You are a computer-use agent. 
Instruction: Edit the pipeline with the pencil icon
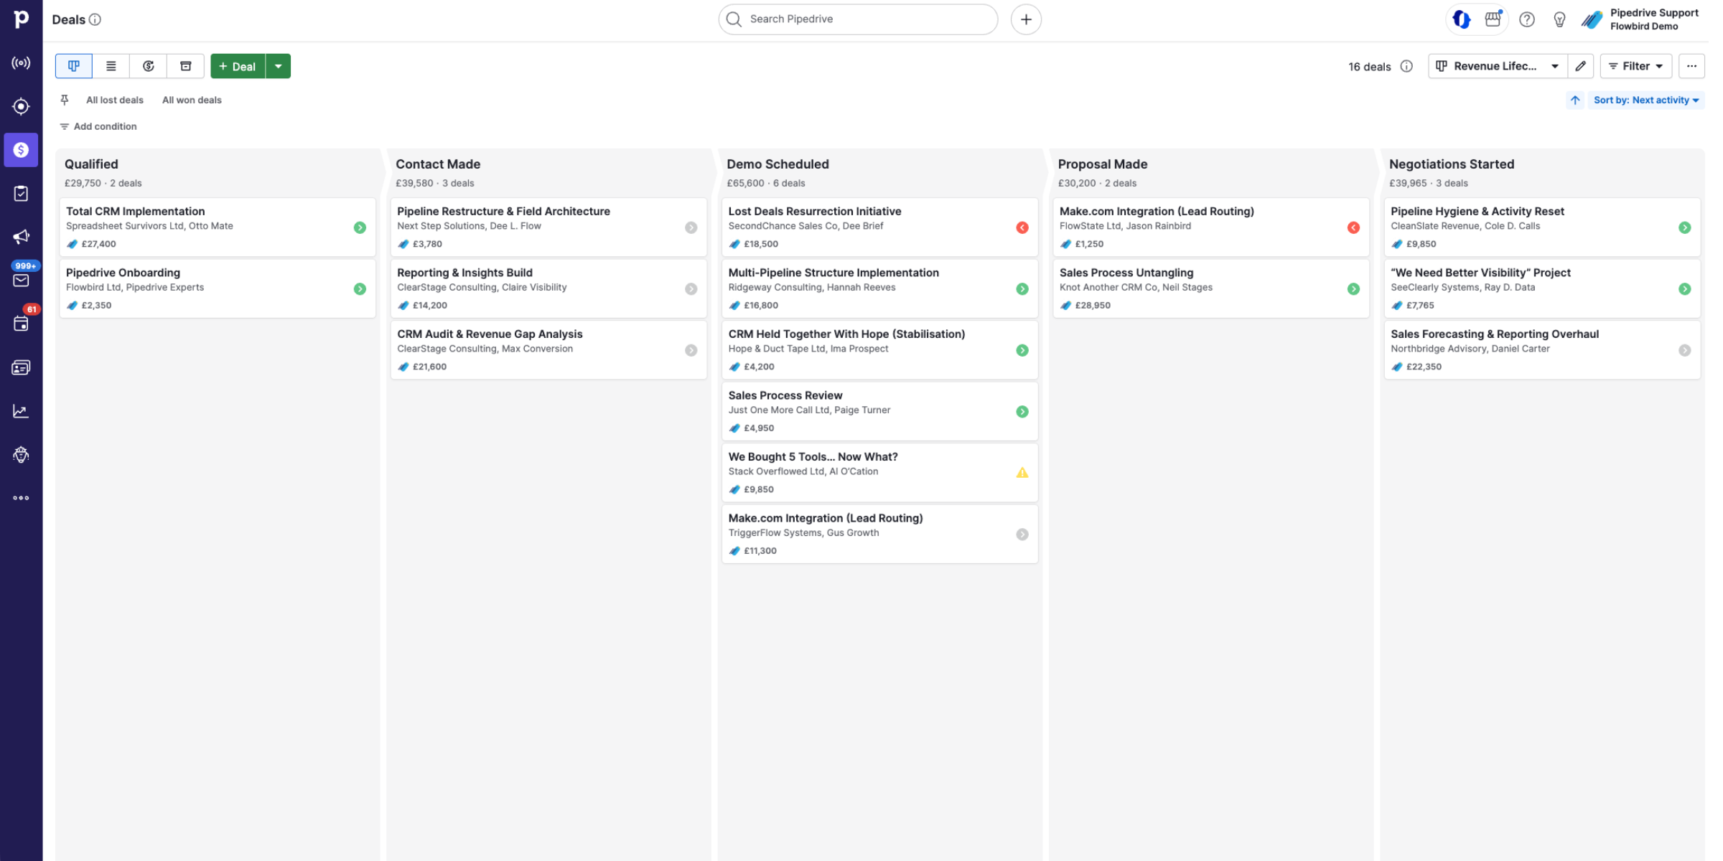tap(1581, 65)
